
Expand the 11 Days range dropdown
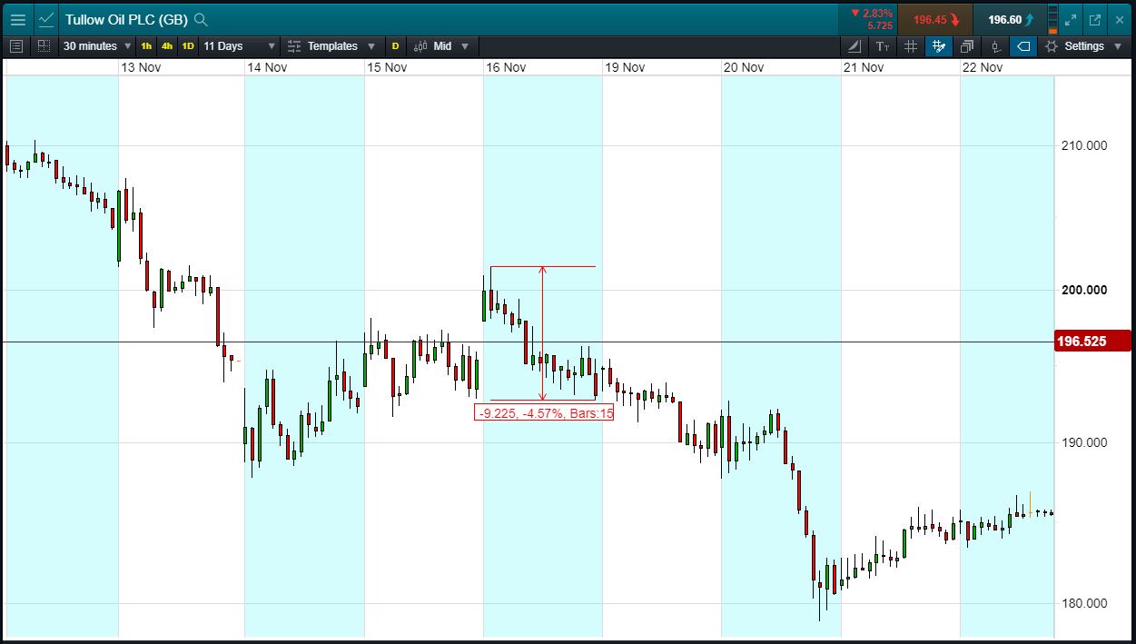click(239, 45)
